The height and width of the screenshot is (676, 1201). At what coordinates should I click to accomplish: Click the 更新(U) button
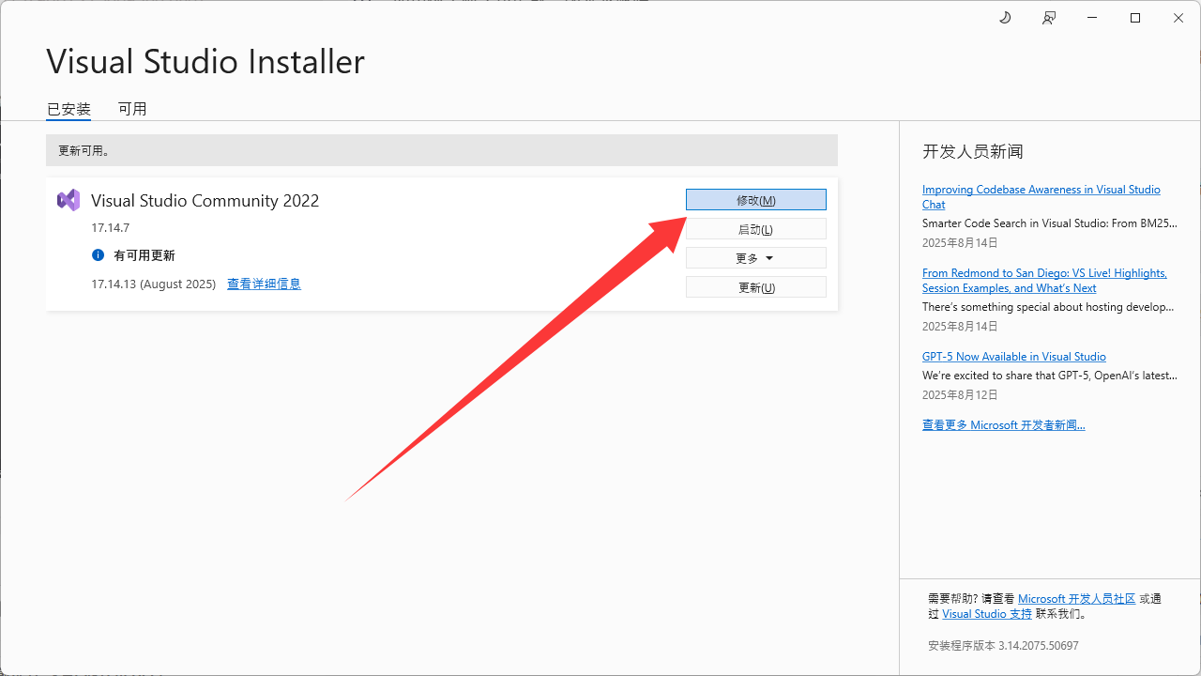756,287
